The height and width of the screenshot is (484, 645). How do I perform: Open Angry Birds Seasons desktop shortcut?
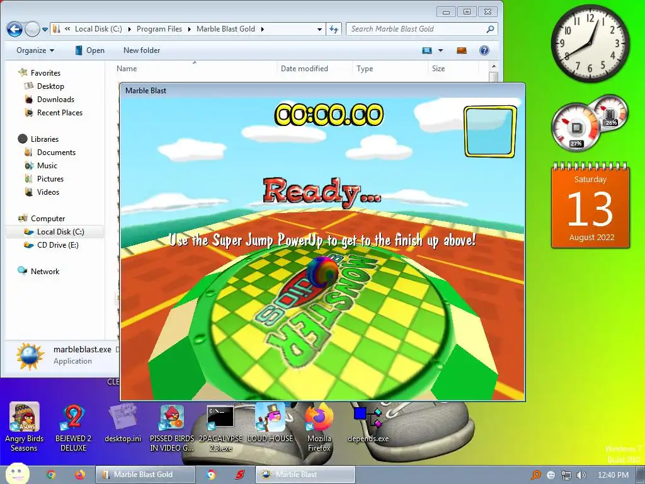[x=25, y=427]
